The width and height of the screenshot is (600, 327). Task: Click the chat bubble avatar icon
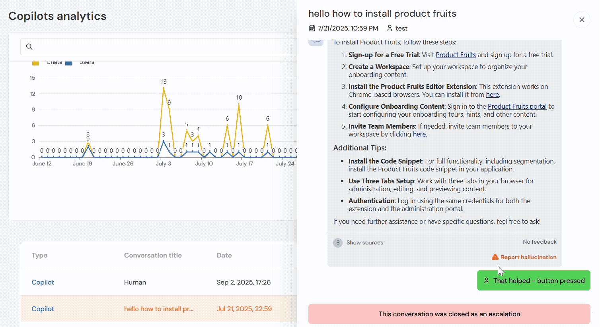(x=316, y=42)
